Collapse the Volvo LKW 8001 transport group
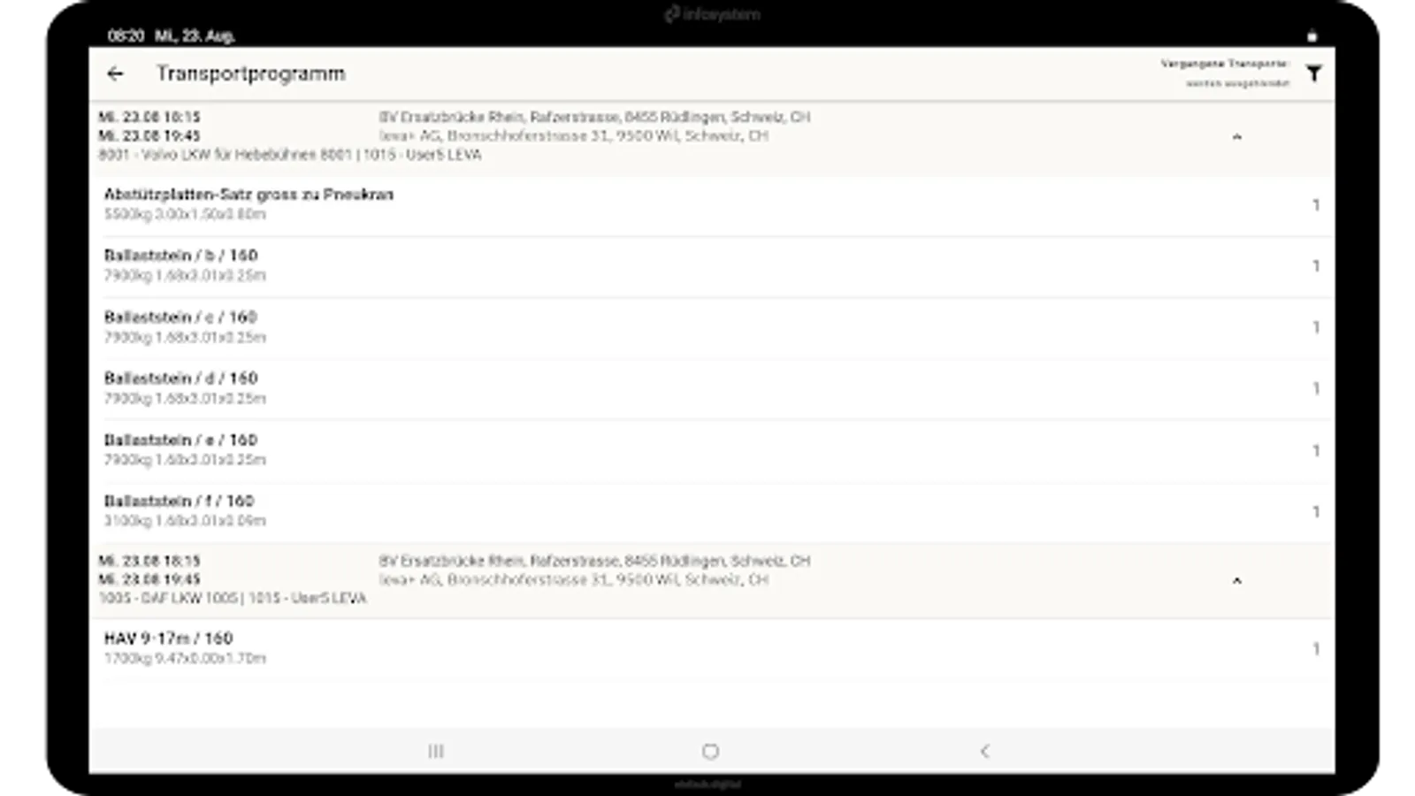This screenshot has height=796, width=1415. [1236, 137]
